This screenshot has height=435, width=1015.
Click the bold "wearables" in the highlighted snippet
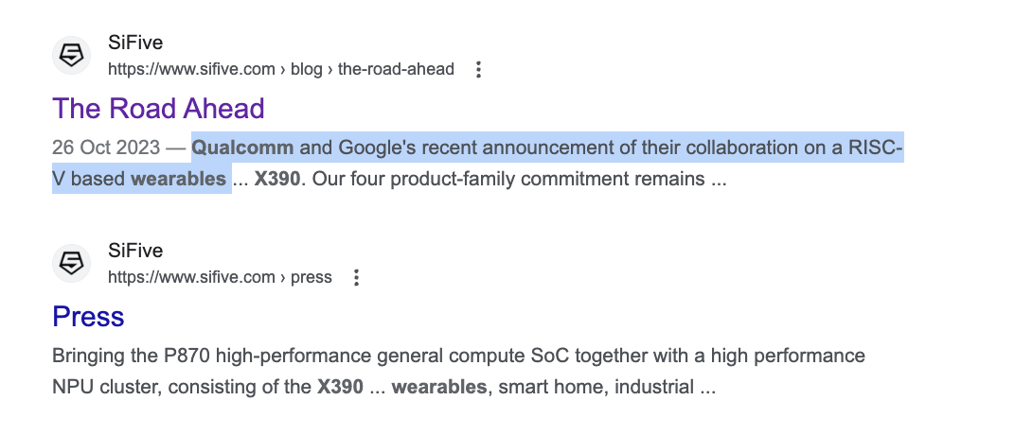click(x=178, y=179)
